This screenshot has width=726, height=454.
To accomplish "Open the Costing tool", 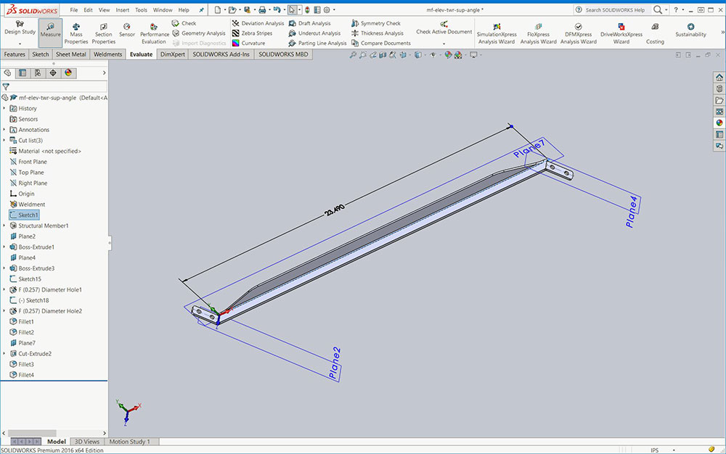I will tap(655, 33).
